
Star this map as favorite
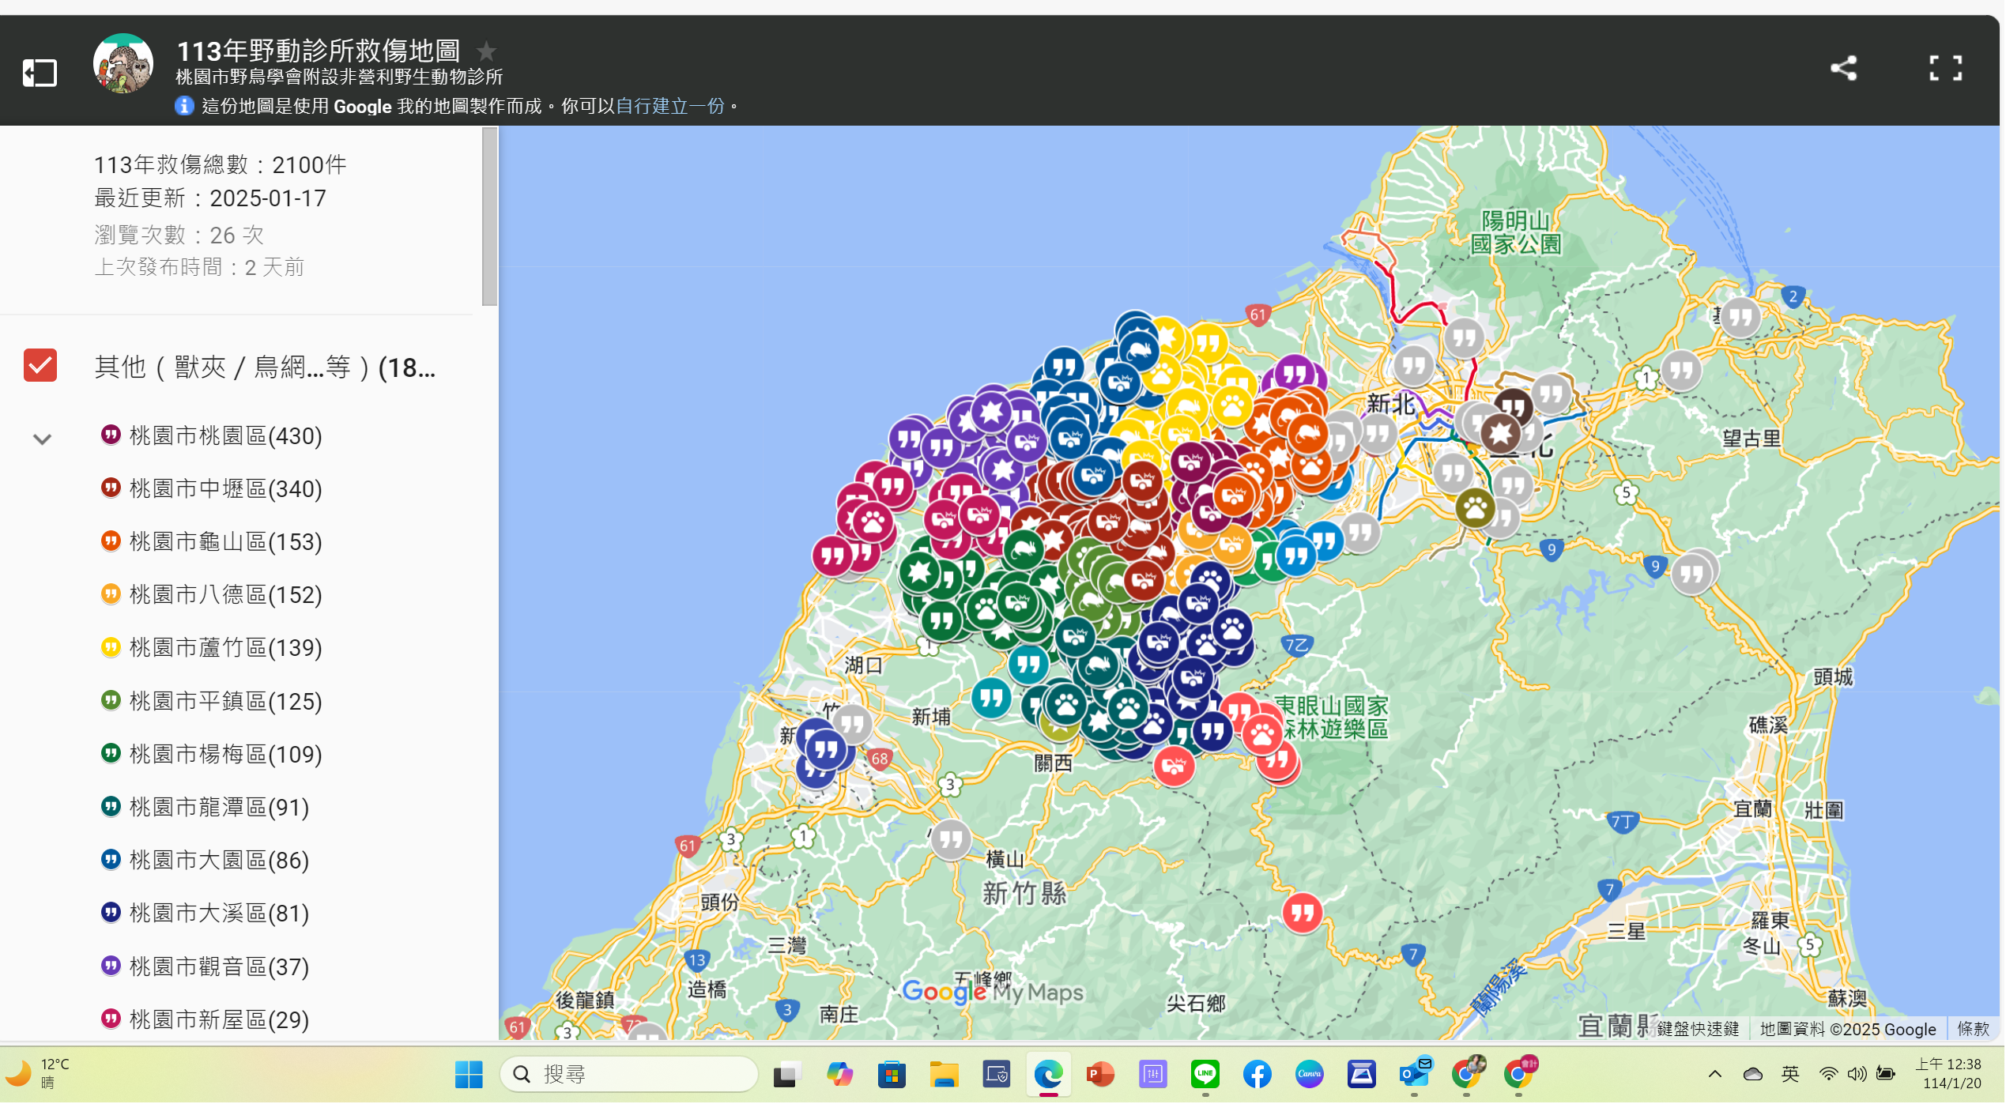(486, 51)
